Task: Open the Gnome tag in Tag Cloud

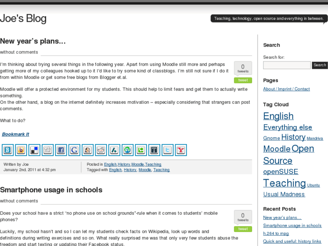Action: point(272,138)
